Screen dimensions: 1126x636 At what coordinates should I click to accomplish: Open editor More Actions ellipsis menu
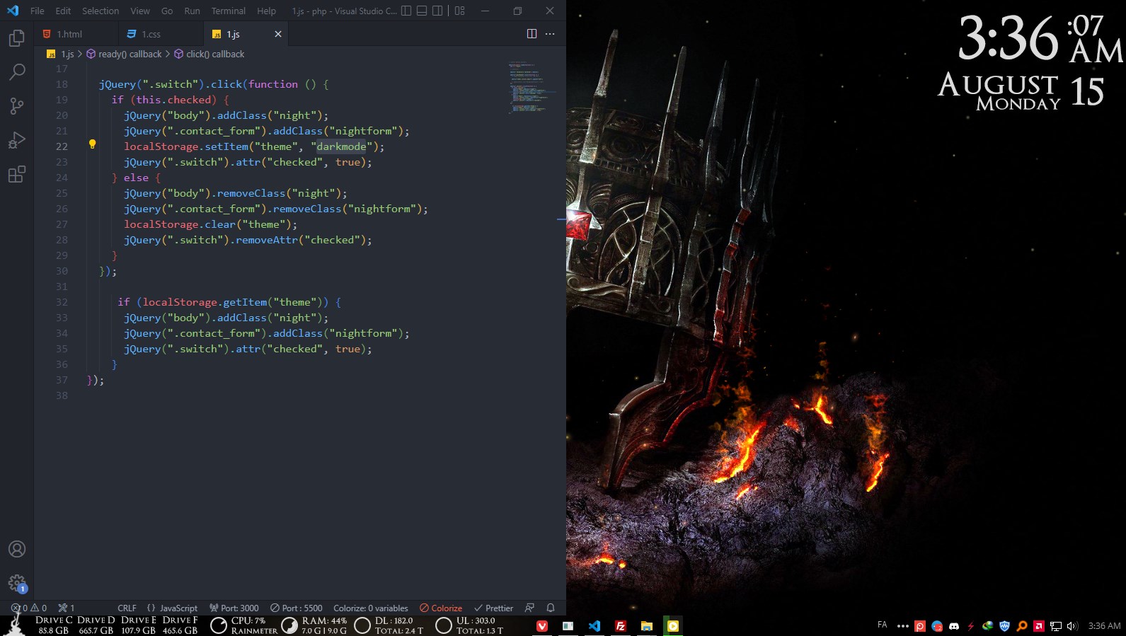point(550,33)
